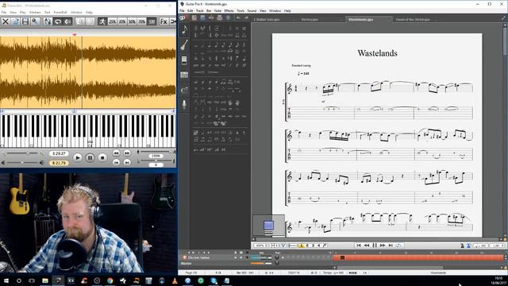The image size is (508, 286).
Task: Jump to first bar in Guitar Pro
Action: 358,245
